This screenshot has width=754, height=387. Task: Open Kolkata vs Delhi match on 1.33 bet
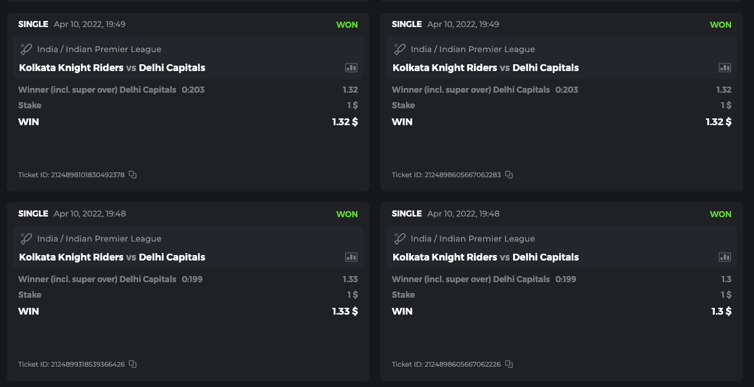click(112, 257)
